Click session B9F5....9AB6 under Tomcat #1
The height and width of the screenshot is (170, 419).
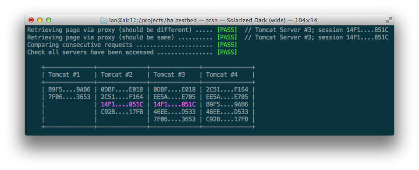[x=69, y=89]
